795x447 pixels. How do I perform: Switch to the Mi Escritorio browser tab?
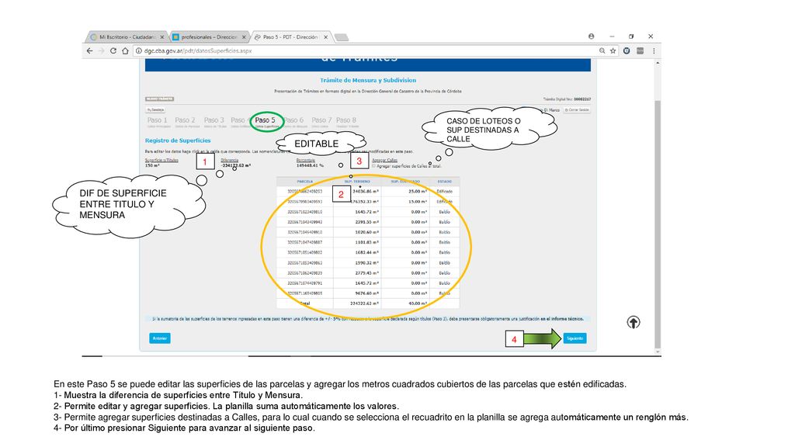(x=127, y=37)
